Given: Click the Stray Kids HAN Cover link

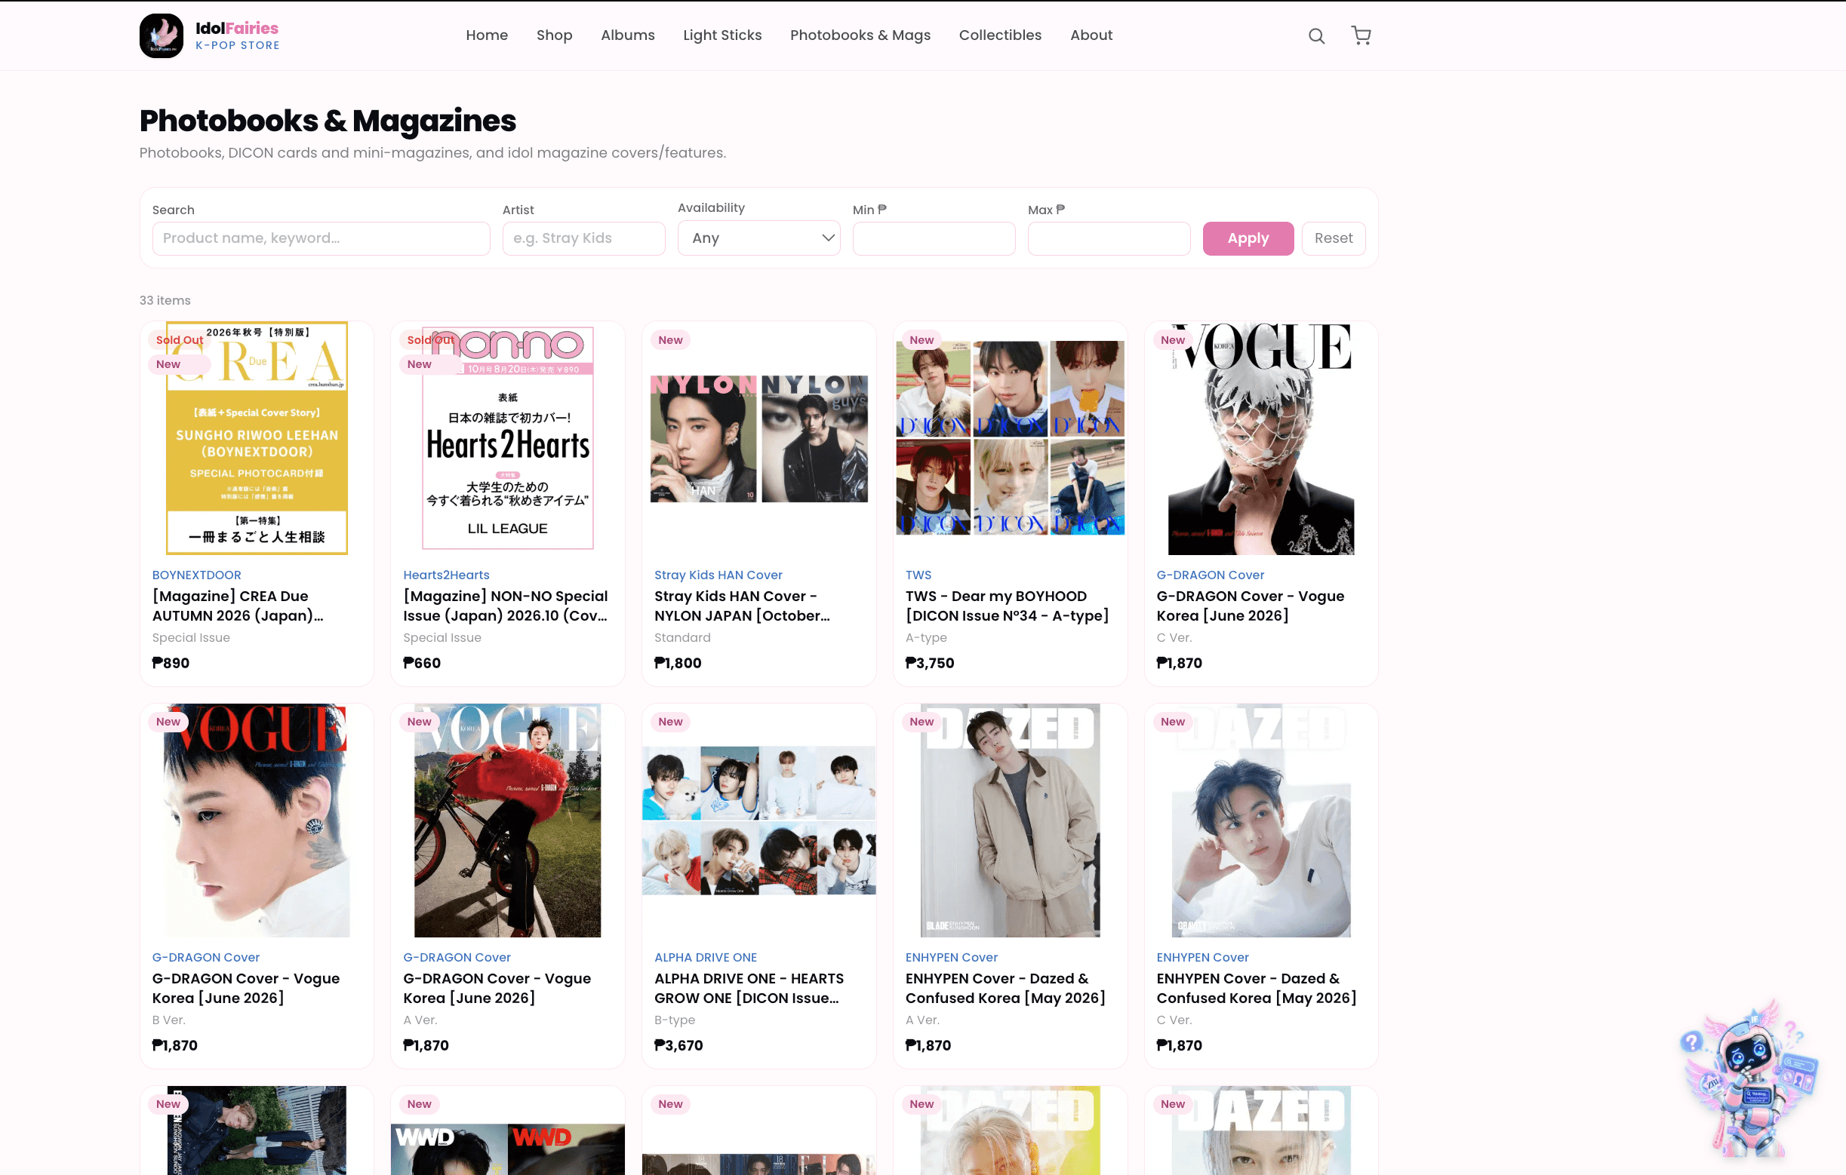Looking at the screenshot, I should pyautogui.click(x=718, y=575).
